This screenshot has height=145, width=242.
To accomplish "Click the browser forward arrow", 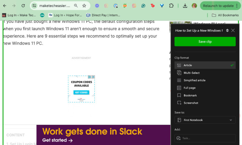I will coord(14,6).
